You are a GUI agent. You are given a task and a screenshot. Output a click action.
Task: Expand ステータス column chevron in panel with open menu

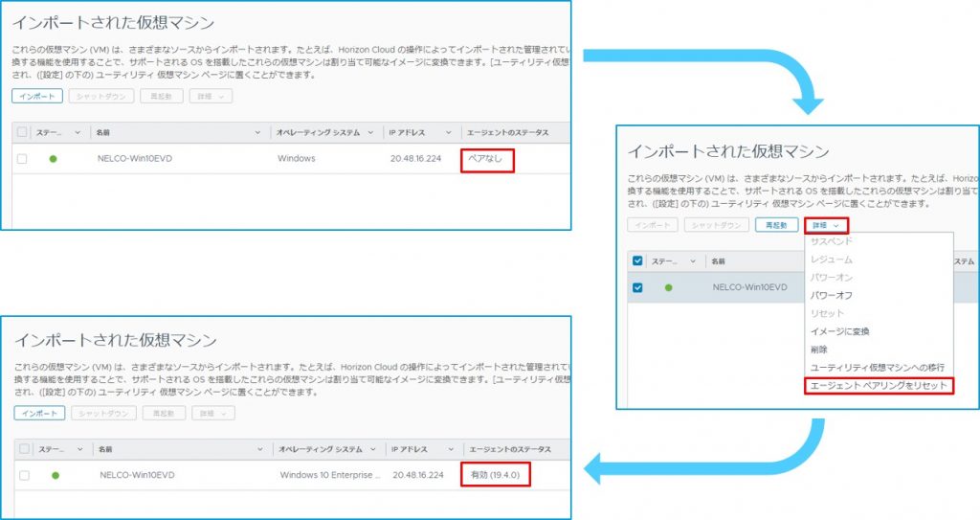(693, 261)
